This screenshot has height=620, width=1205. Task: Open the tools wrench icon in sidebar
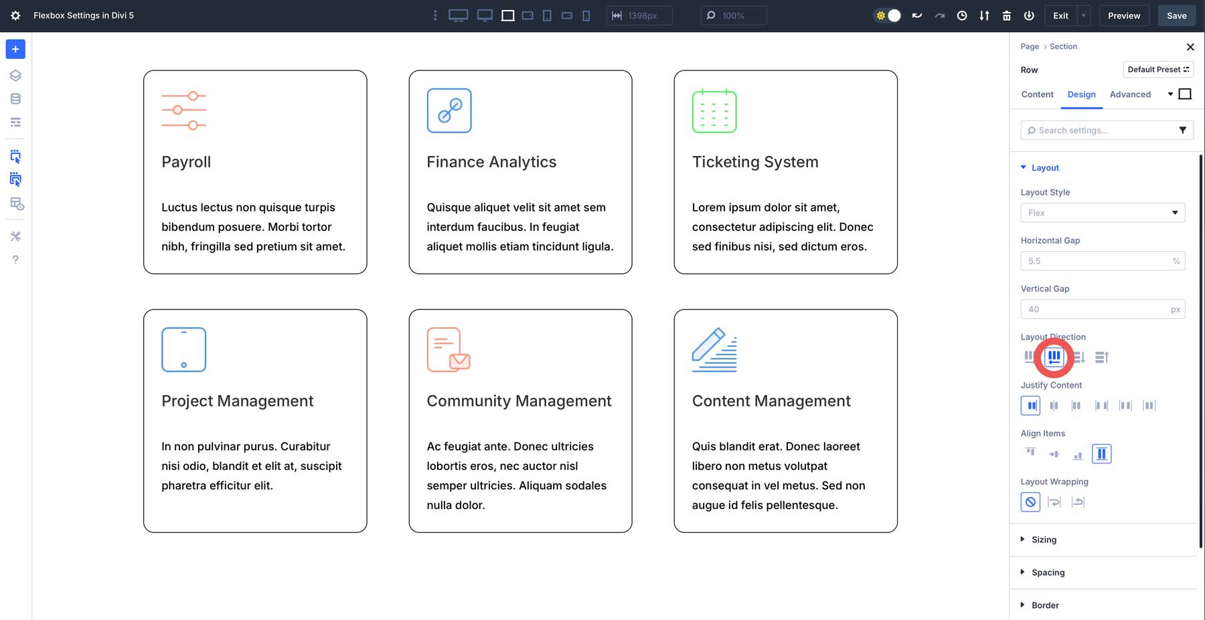(15, 236)
